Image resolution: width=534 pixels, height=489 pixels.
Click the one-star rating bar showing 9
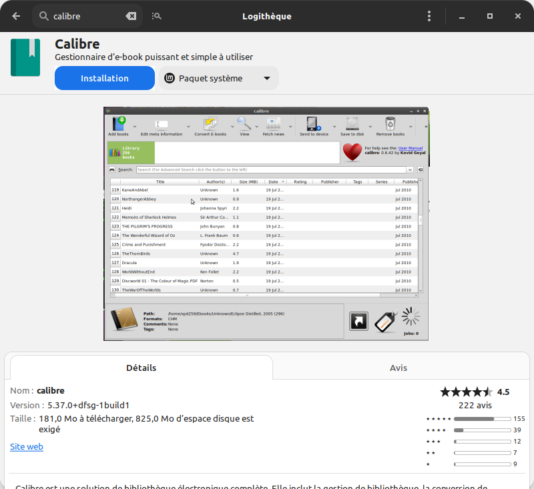pos(482,464)
